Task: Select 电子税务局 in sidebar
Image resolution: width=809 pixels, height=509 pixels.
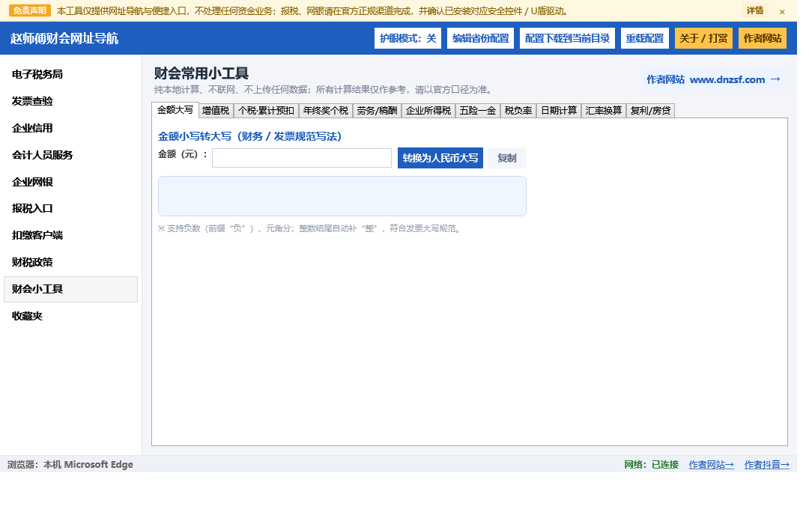Action: pyautogui.click(x=70, y=74)
